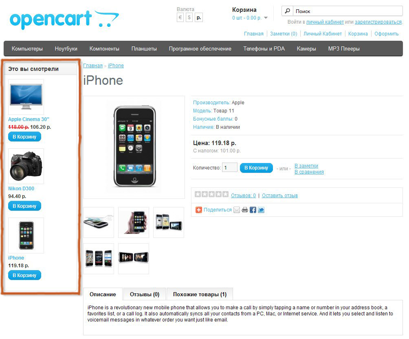Share on Twitter icon

click(261, 210)
